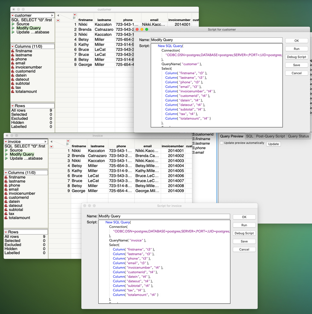Open Columns (11/0) red triangle menu in invoice
312x314 pixels.
6,173
